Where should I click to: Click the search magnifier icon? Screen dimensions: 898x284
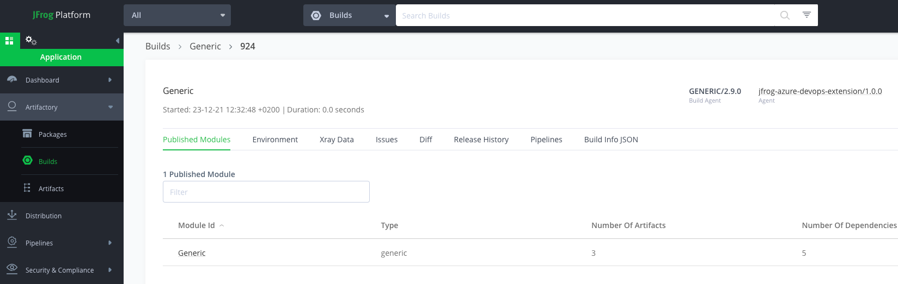click(784, 15)
